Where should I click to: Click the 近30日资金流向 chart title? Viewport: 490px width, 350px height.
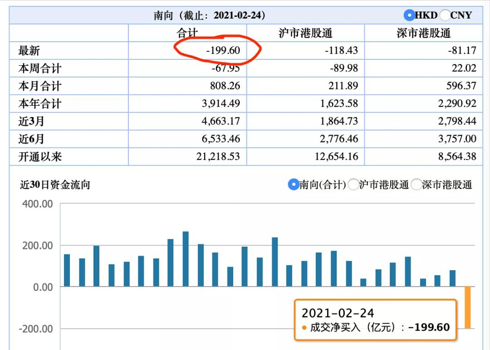55,185
